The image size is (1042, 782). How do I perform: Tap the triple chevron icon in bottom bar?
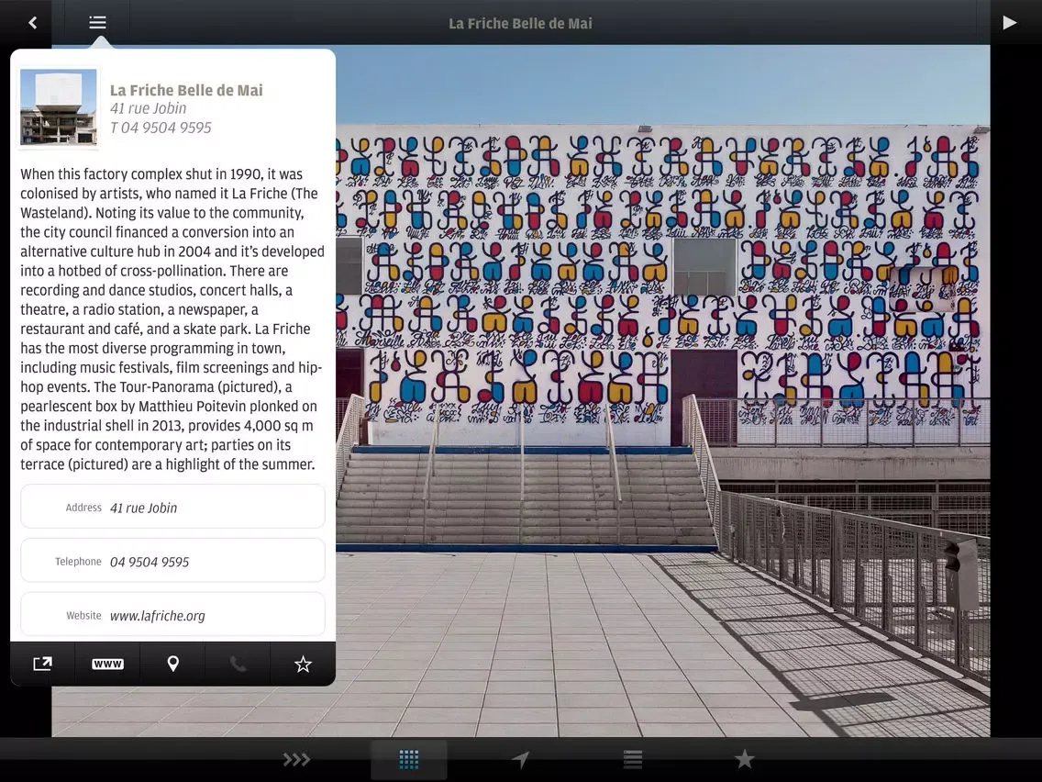pos(296,759)
